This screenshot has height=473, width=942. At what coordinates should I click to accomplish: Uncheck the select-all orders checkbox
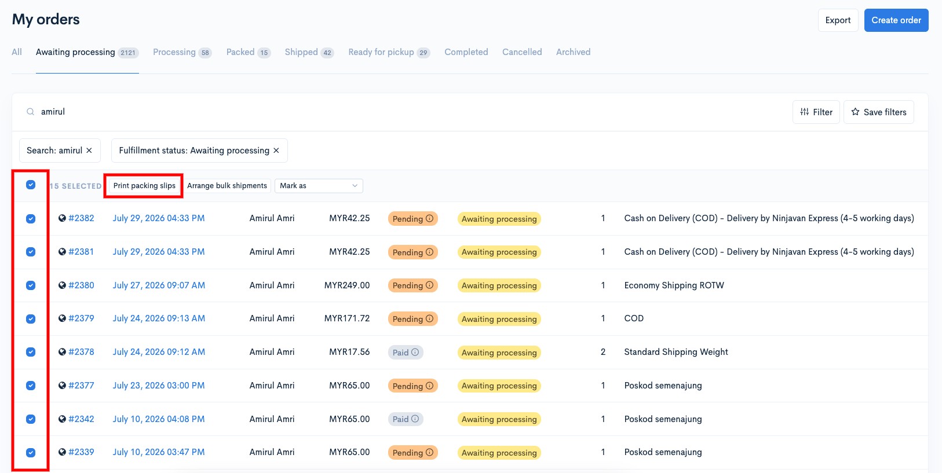(31, 185)
